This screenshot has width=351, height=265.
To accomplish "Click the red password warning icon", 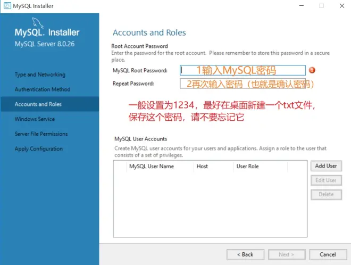I will (312, 70).
